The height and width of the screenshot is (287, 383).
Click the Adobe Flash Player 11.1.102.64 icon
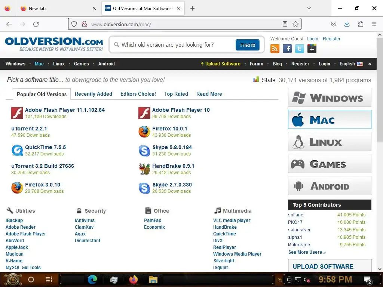(17, 113)
